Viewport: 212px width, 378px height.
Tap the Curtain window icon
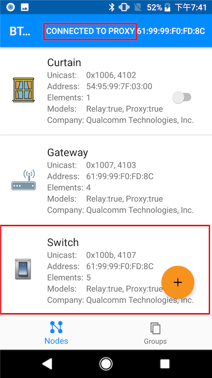pos(23,90)
